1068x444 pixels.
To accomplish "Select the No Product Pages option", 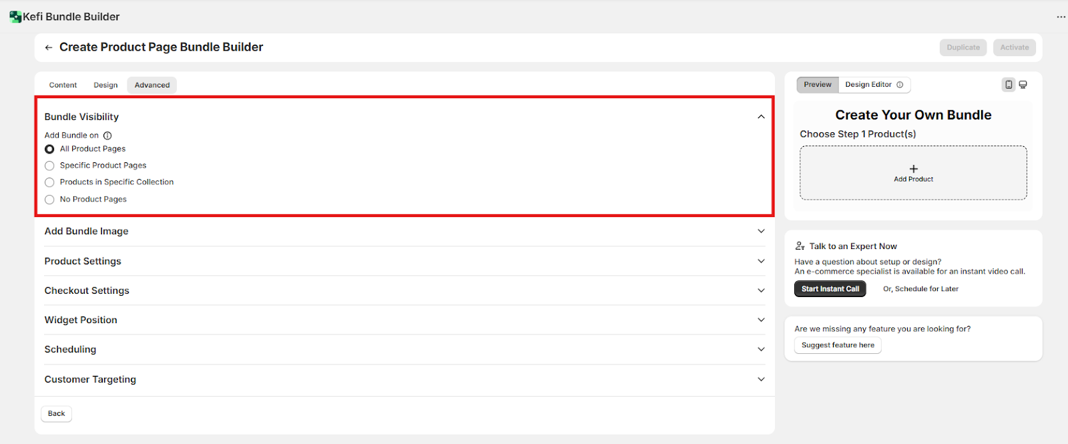I will coord(49,200).
